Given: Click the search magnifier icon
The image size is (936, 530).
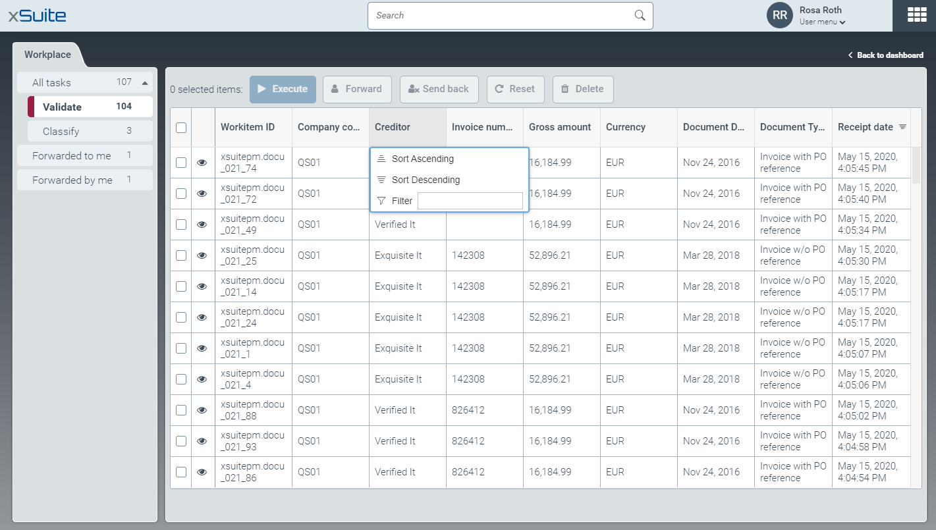Looking at the screenshot, I should coord(640,16).
